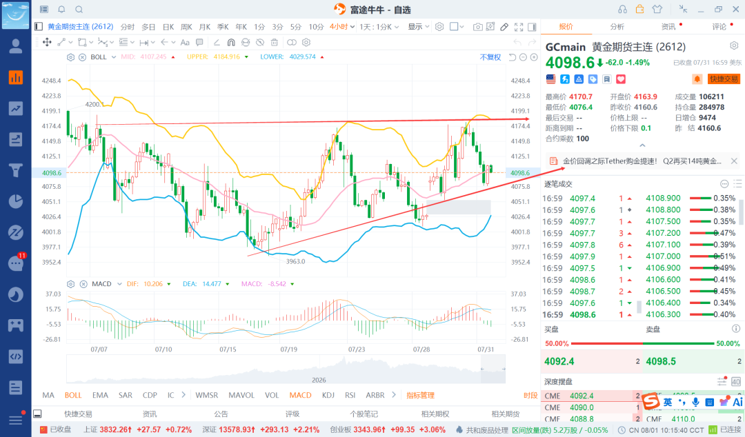Switch to the 分析 tab
Screen dimensions: 745x437
coord(617,27)
